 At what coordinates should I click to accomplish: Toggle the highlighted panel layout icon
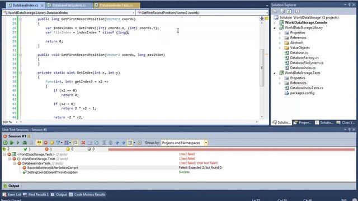(130, 143)
